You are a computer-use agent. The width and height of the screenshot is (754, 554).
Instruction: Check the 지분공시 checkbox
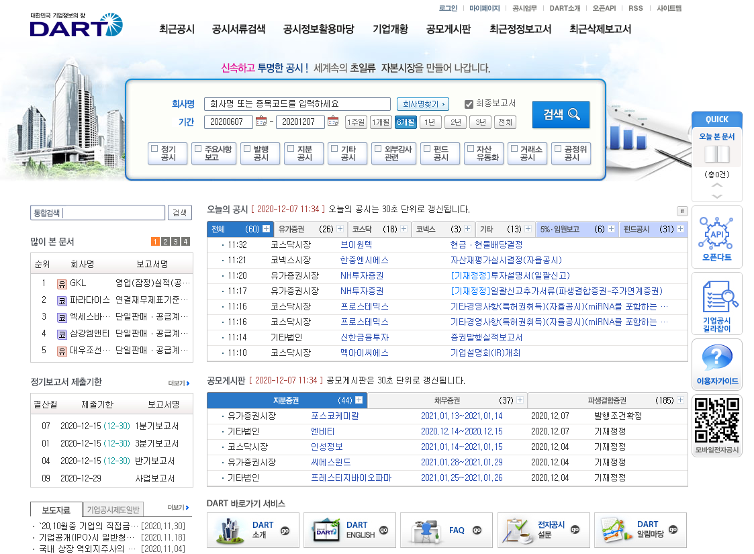coord(291,148)
